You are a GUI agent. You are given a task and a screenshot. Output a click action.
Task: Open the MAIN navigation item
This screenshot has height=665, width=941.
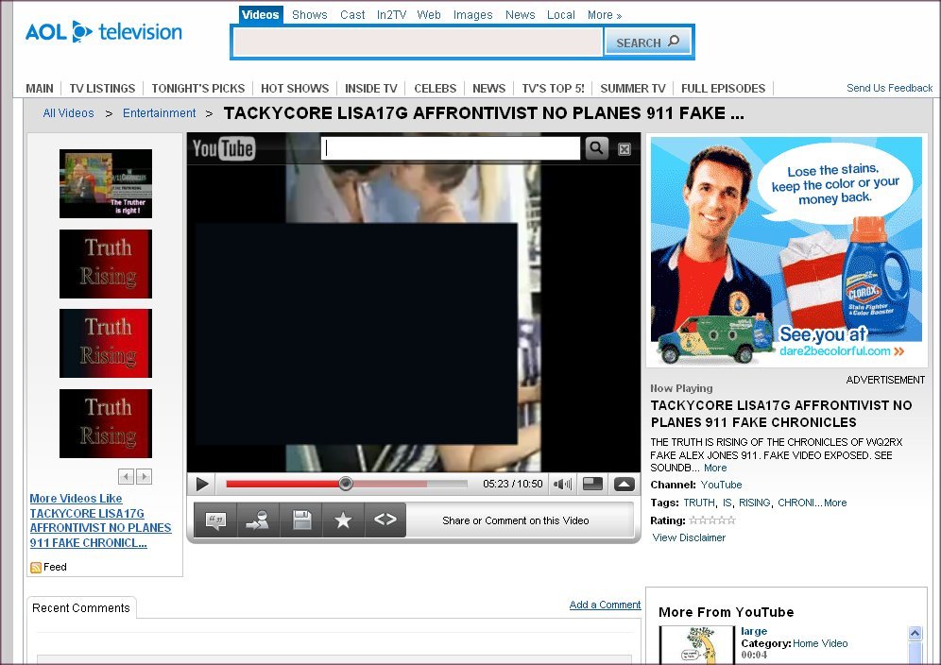click(40, 88)
